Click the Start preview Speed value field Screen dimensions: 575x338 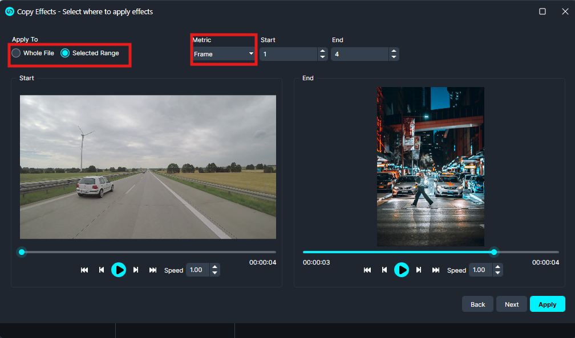[x=198, y=270]
